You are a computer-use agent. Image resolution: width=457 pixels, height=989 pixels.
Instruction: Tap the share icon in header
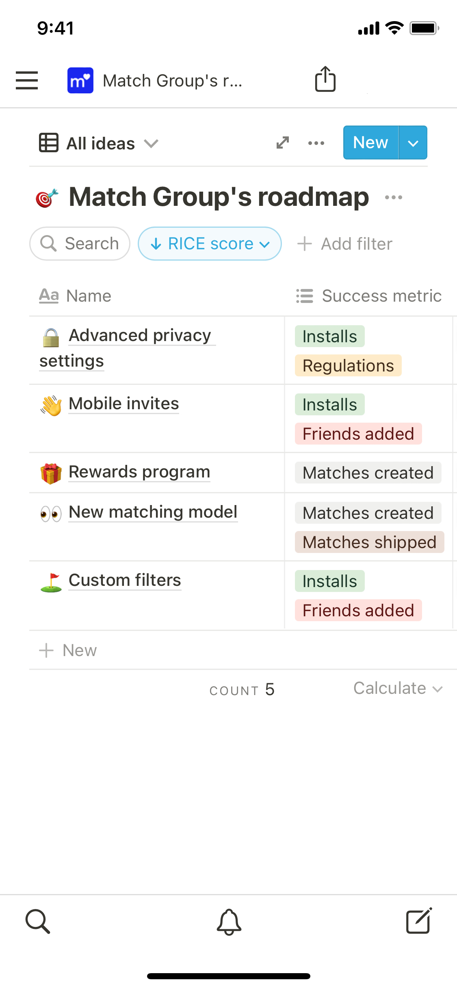pyautogui.click(x=325, y=79)
